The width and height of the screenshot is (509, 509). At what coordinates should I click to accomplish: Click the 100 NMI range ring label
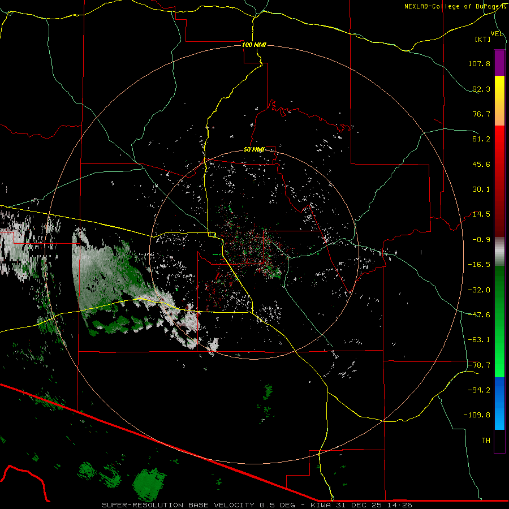point(254,45)
